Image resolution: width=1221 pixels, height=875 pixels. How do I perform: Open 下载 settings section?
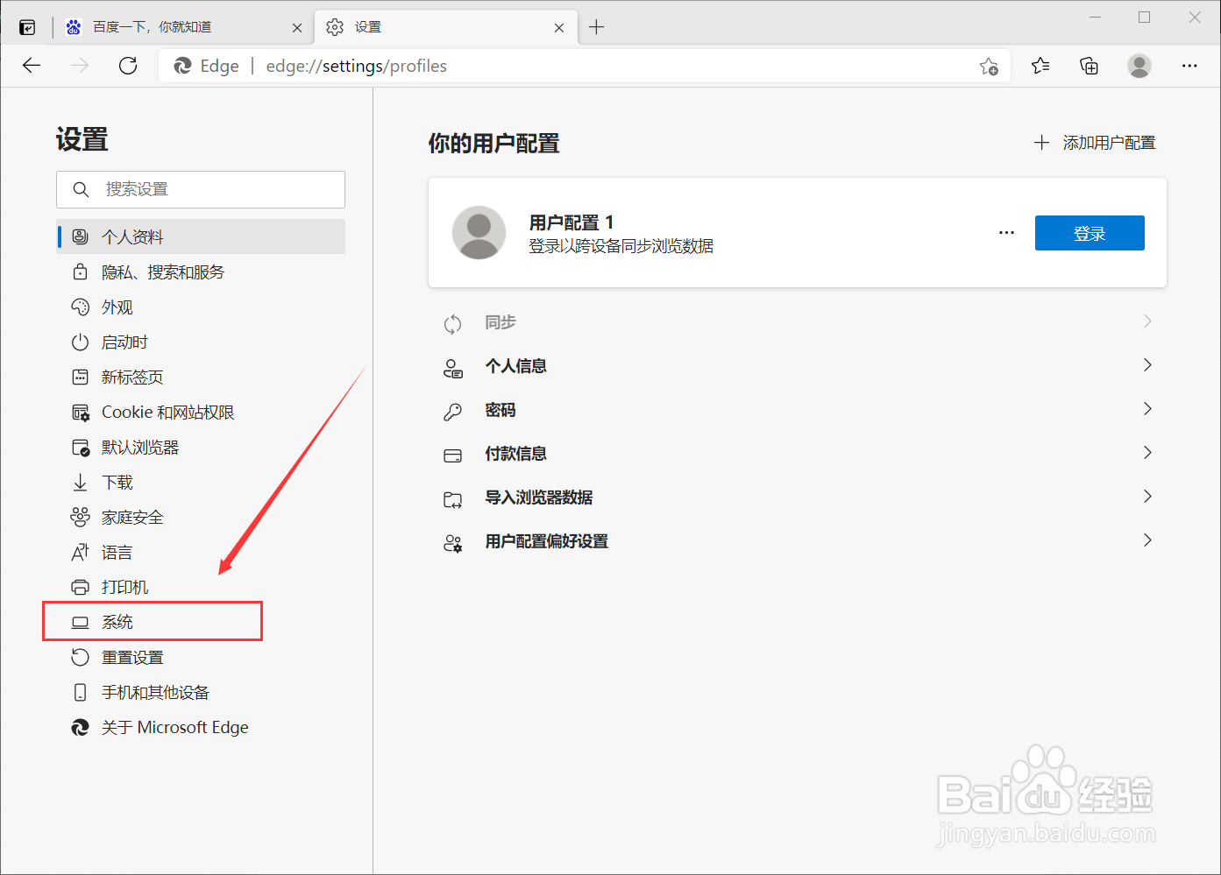pos(201,482)
